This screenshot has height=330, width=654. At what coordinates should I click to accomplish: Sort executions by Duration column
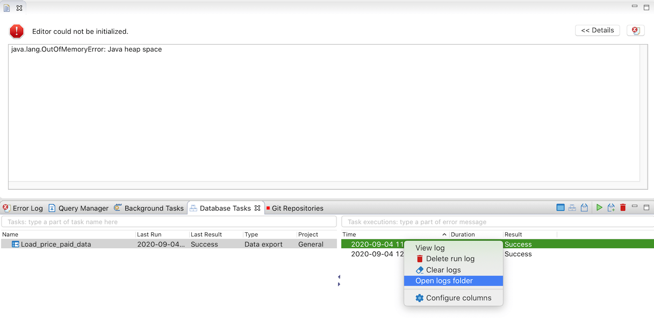tap(476, 234)
